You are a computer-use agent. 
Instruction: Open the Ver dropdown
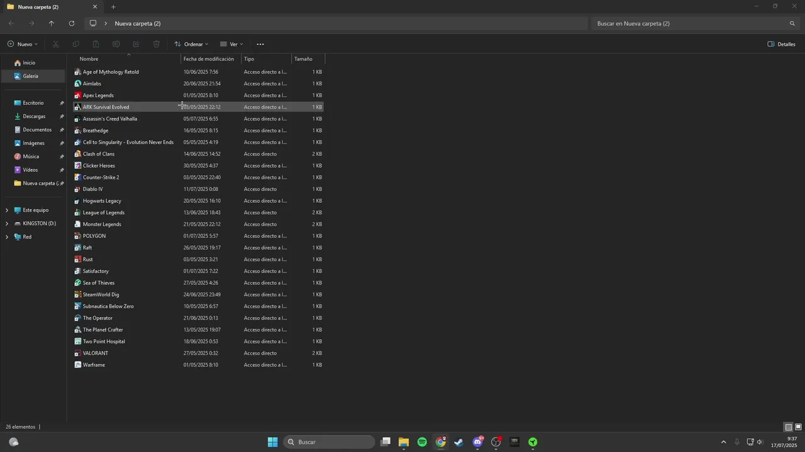[231, 44]
